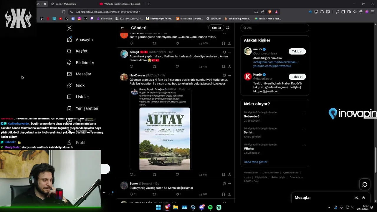Screen dimensions: 377x212
Task: Bookmark Soner's comment
Action: click(x=224, y=194)
